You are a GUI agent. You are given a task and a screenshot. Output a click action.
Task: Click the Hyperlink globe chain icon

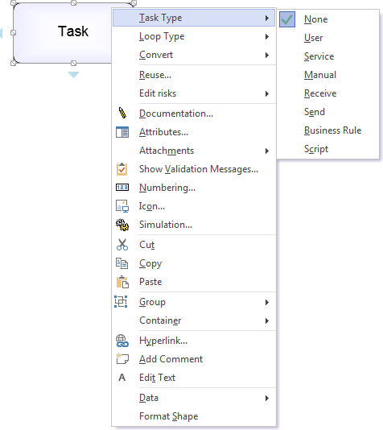pyautogui.click(x=122, y=341)
